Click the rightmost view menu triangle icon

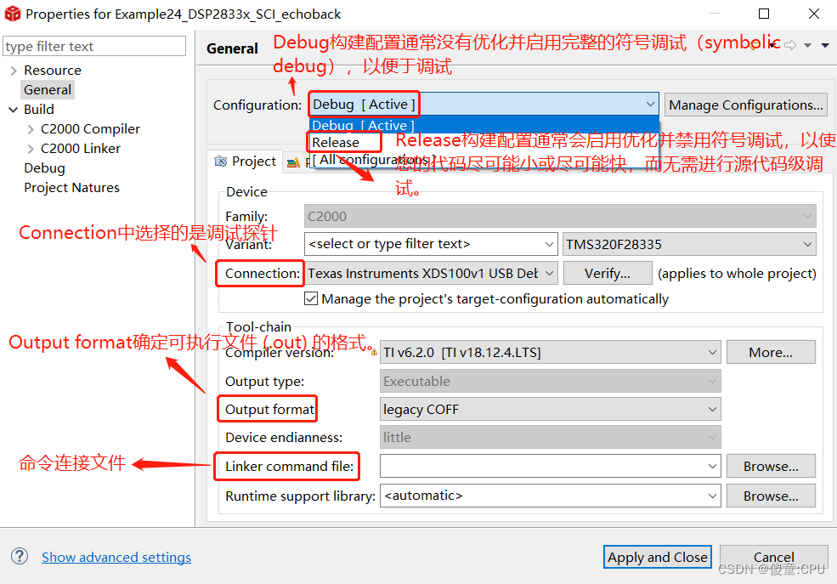[x=825, y=45]
